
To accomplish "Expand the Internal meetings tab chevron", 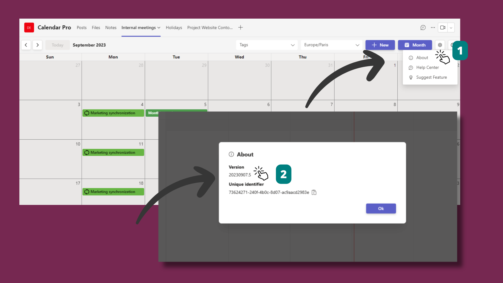I will 159,28.
